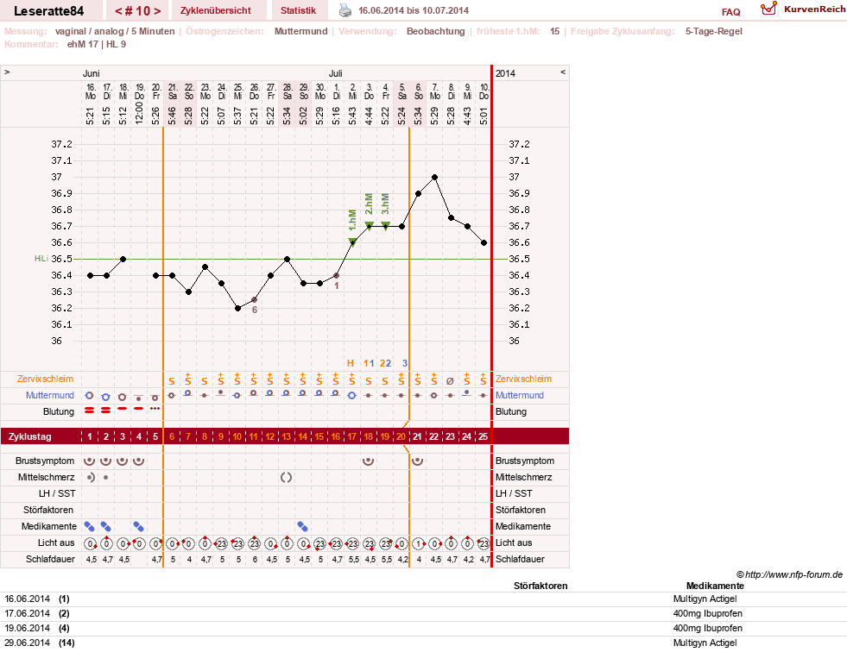Image resolution: width=847 pixels, height=671 pixels.
Task: Click Zyklustag 25 in the red bar
Action: [x=484, y=436]
